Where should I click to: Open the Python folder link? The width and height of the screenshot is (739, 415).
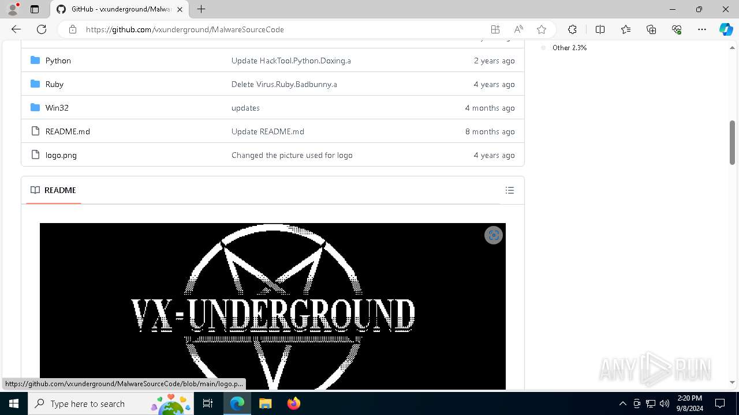58,61
